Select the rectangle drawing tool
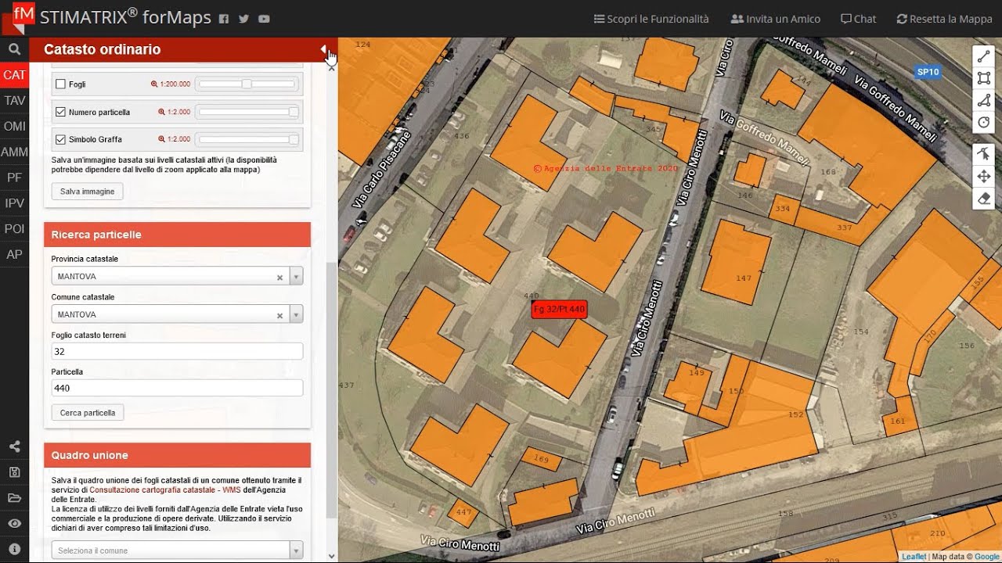The height and width of the screenshot is (563, 1002). (984, 78)
